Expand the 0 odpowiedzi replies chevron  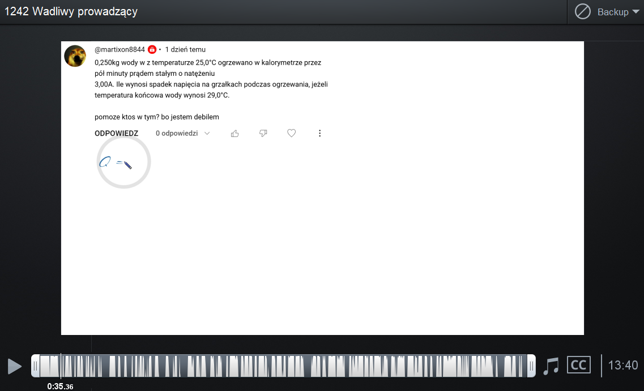(x=207, y=134)
